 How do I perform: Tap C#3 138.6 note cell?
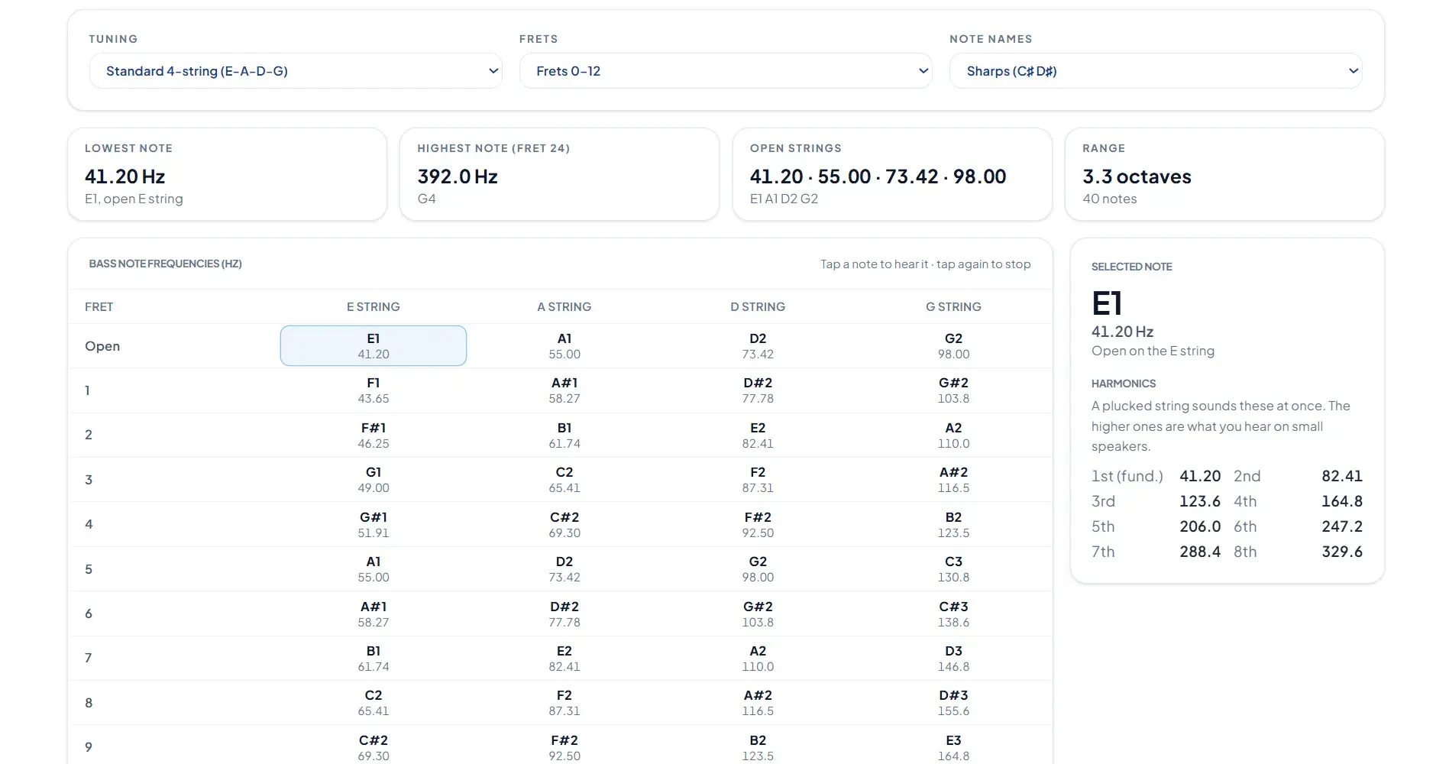[953, 614]
